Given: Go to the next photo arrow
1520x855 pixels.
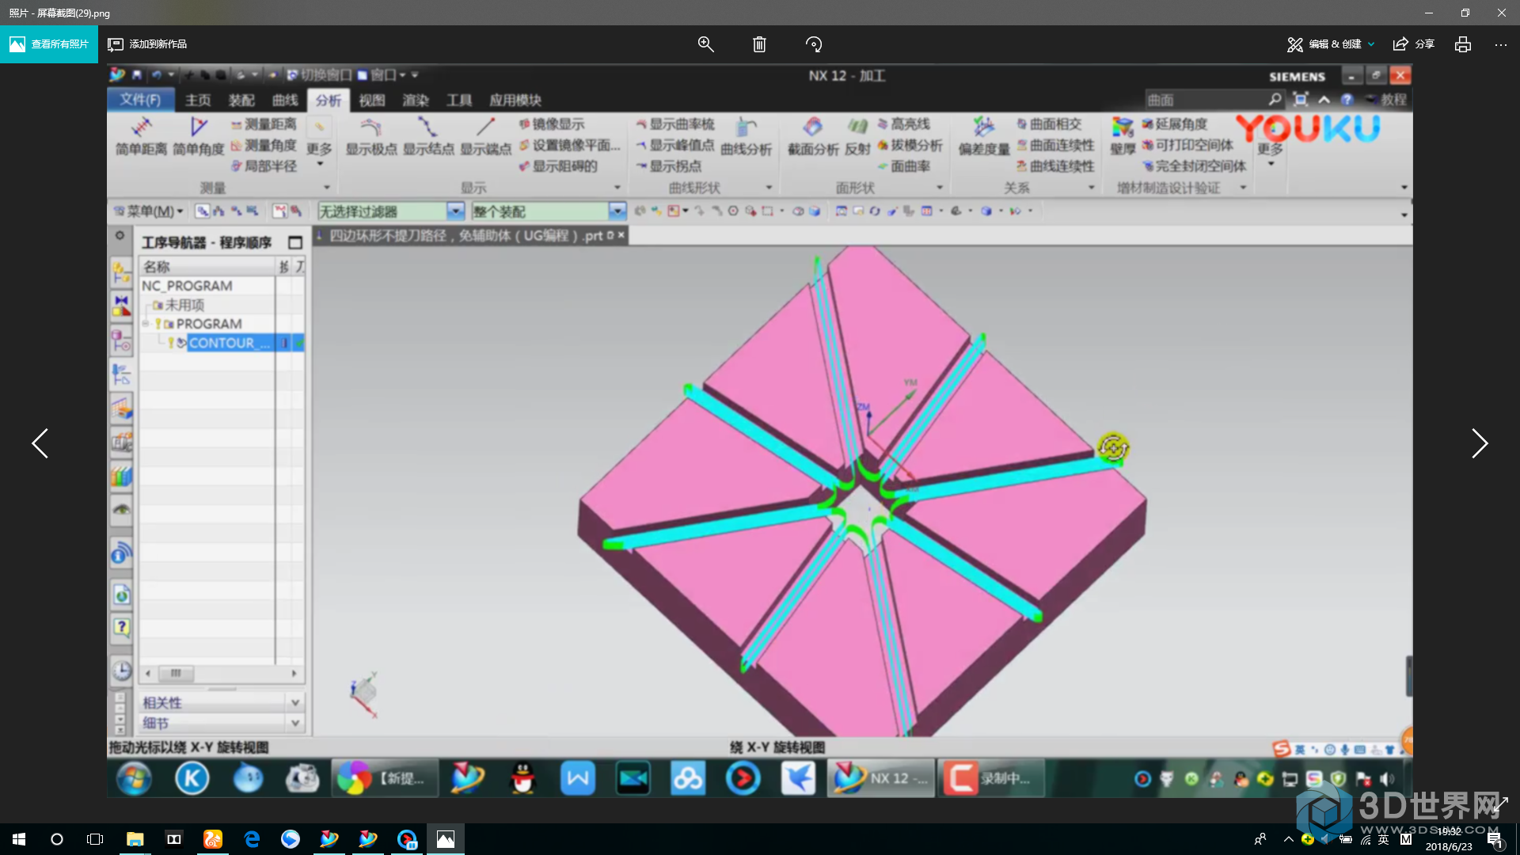Looking at the screenshot, I should point(1479,443).
